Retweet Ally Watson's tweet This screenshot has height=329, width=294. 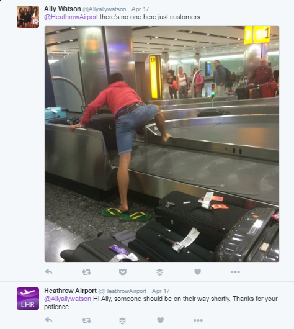pyautogui.click(x=86, y=272)
